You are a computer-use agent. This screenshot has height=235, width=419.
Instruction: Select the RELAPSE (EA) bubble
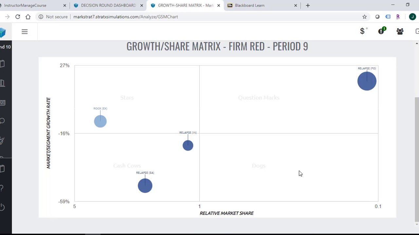click(145, 186)
